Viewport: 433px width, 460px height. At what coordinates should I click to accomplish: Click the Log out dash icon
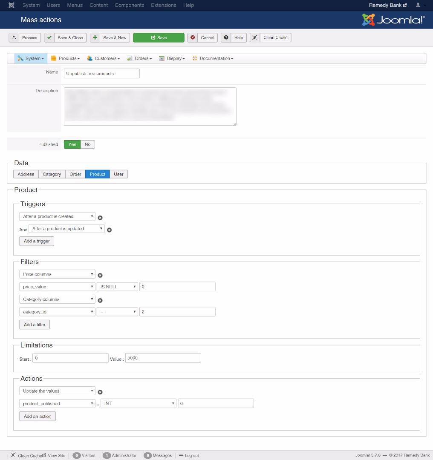pos(181,455)
